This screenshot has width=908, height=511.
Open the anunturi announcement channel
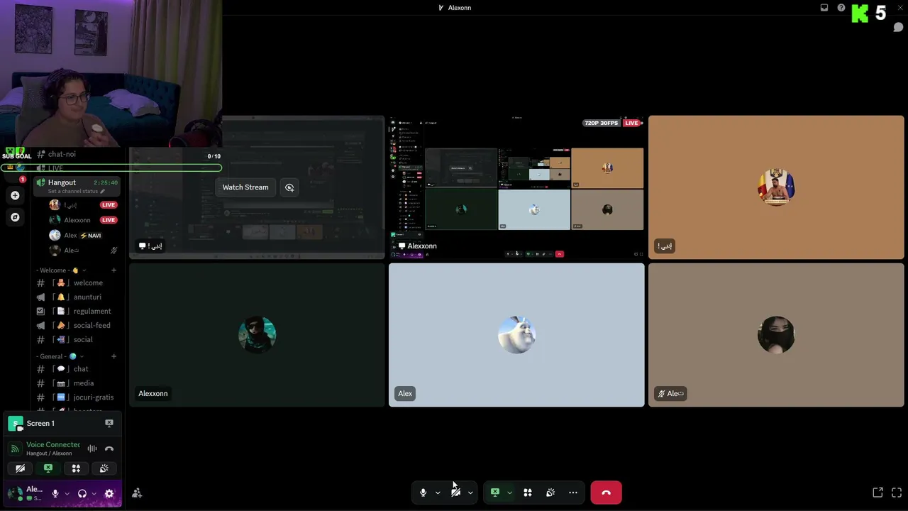pos(77,297)
